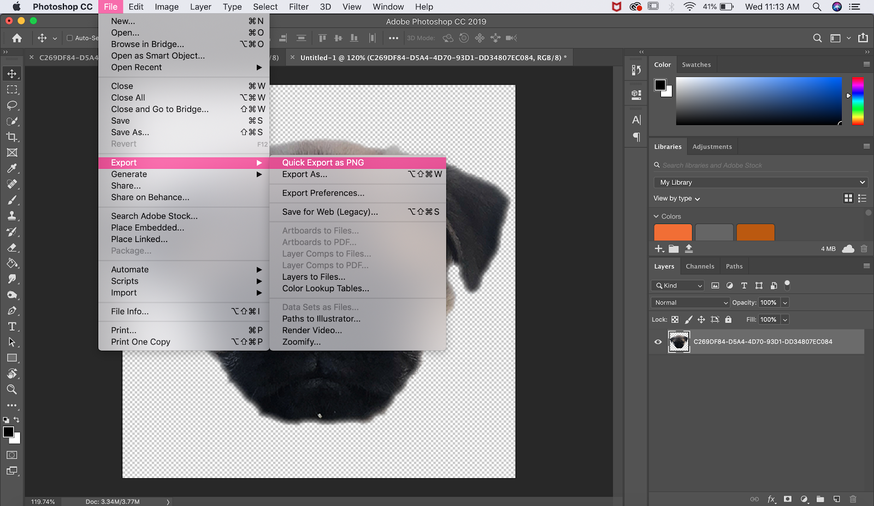Switch to the Paths tab
The width and height of the screenshot is (874, 506).
[x=734, y=266]
